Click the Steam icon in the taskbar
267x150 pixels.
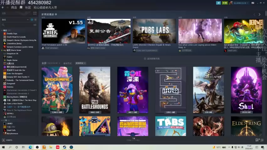(x=64, y=147)
